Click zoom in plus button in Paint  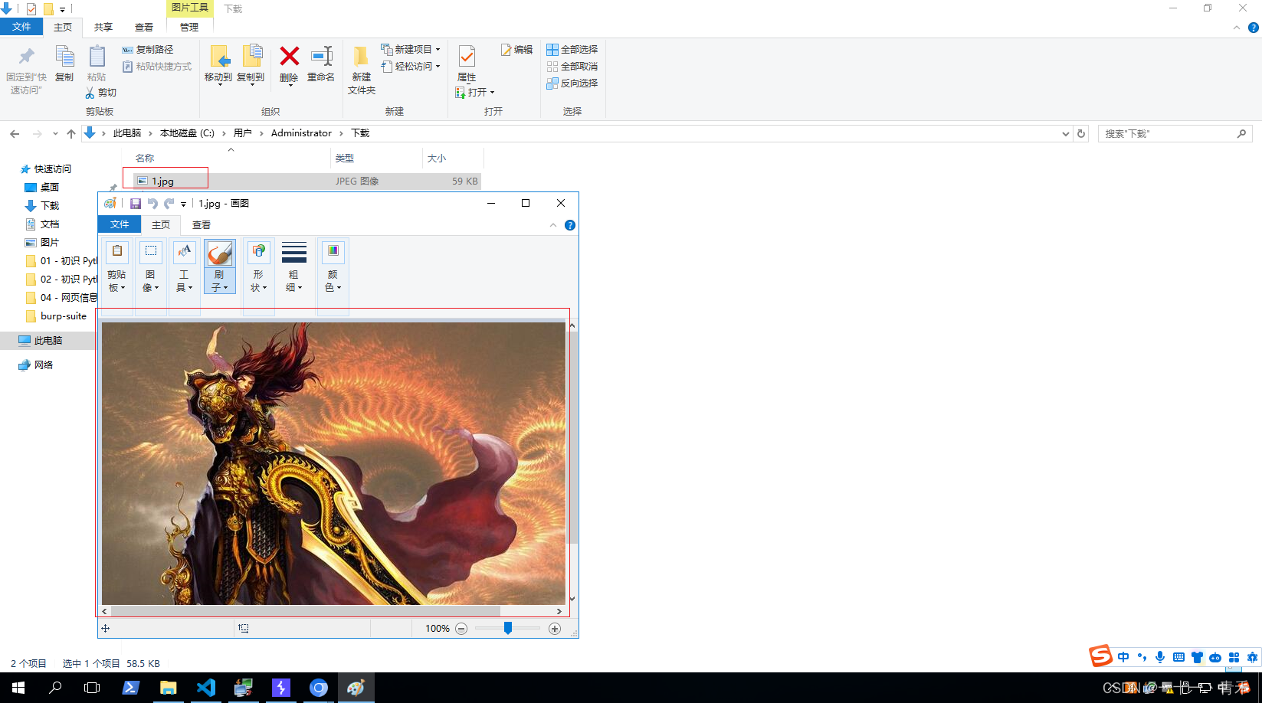[555, 629]
